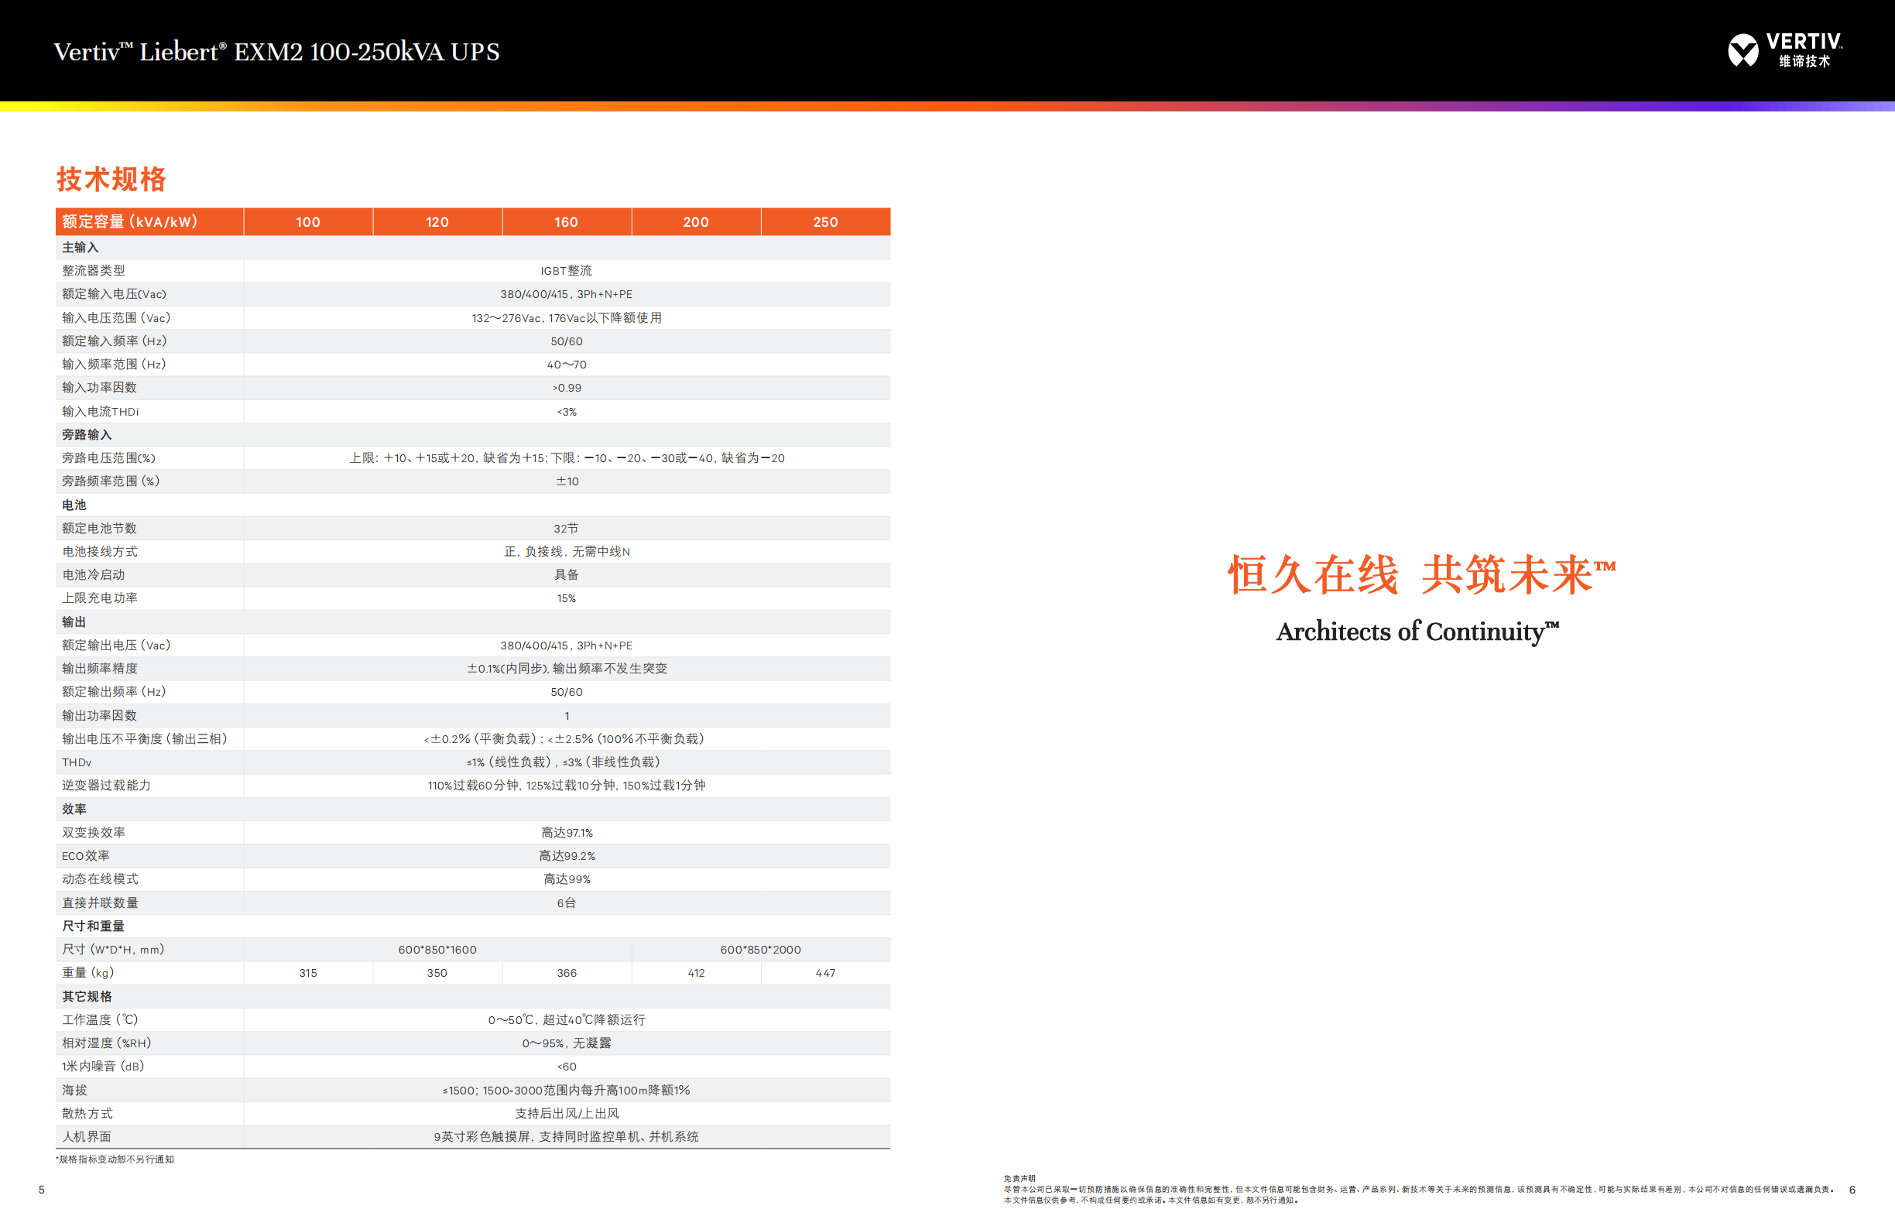This screenshot has height=1226, width=1895.
Task: Click the '600*850*2000' dimension value
Action: click(x=760, y=949)
